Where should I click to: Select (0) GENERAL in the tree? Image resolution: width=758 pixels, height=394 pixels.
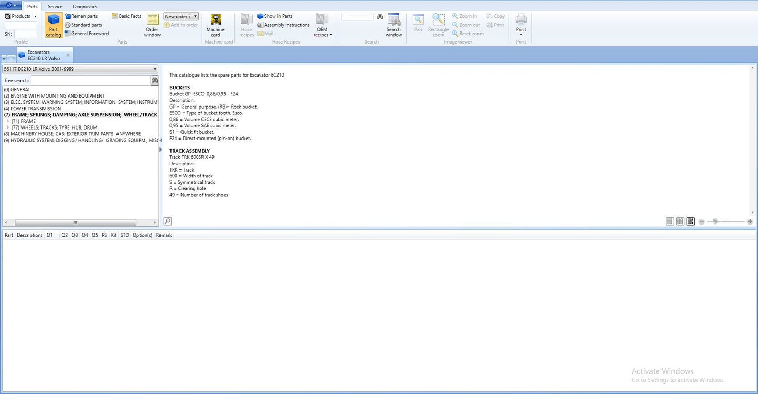17,90
